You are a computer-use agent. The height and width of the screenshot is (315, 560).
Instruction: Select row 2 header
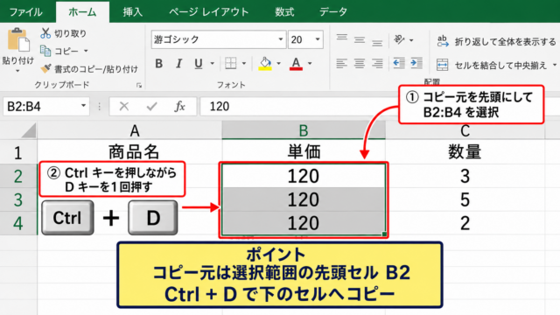[18, 176]
